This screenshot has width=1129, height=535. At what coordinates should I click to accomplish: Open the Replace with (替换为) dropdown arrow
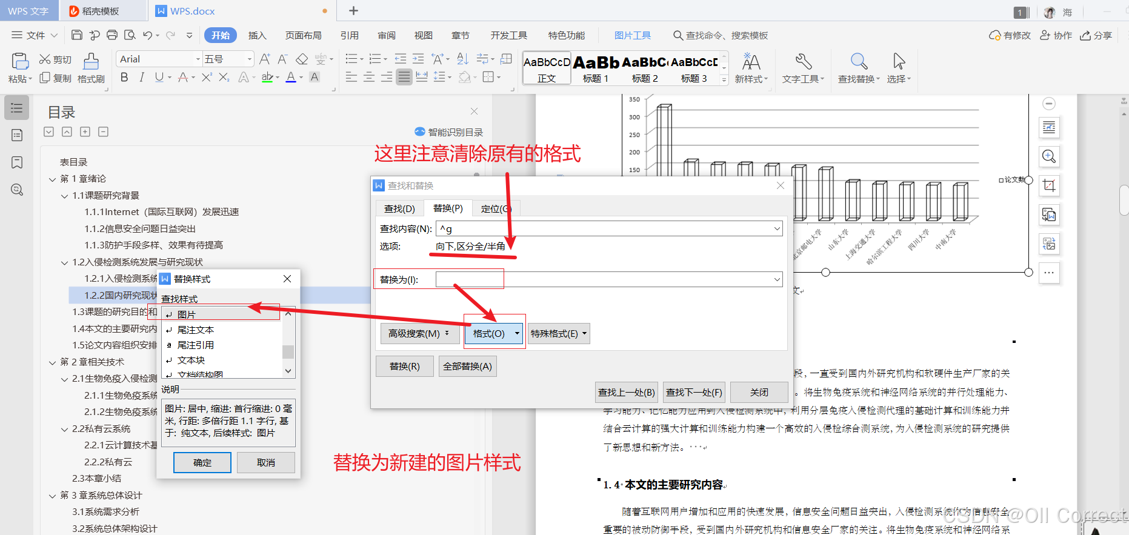[777, 279]
